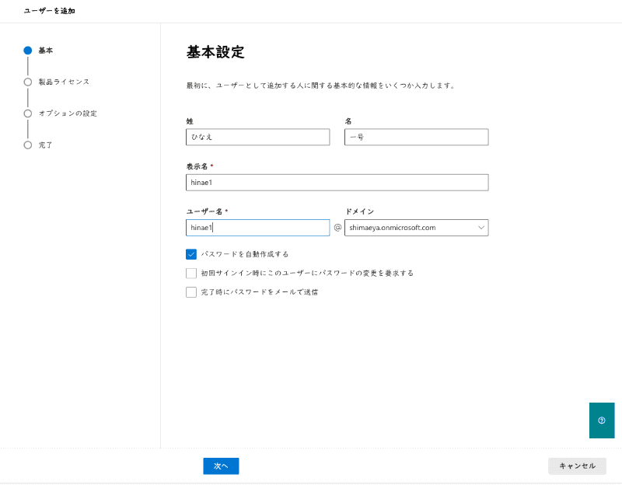Click the domain dropdown chevron arrow
This screenshot has width=622, height=485.
pyautogui.click(x=480, y=228)
